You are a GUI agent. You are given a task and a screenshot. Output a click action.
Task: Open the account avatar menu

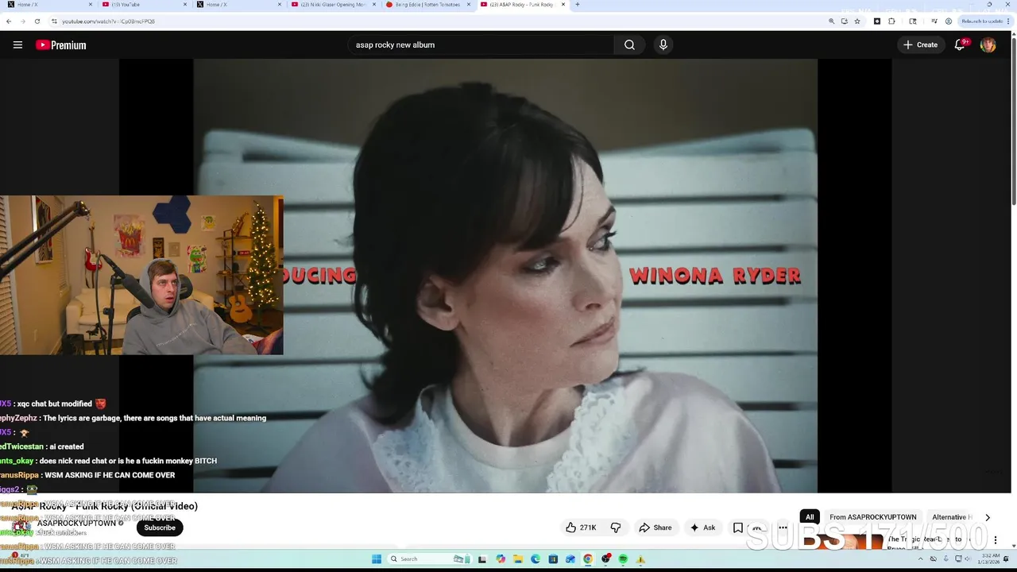[988, 45]
